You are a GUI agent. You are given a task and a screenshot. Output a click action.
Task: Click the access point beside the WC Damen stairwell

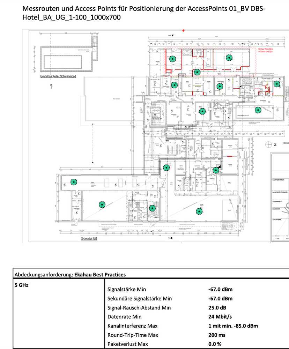tap(152, 208)
